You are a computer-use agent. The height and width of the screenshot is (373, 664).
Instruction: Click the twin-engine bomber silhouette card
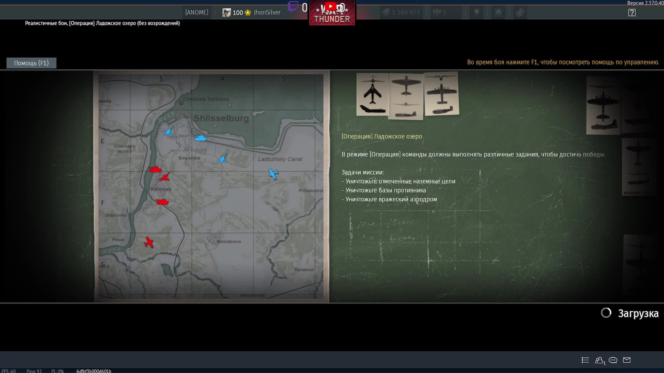coord(441,94)
